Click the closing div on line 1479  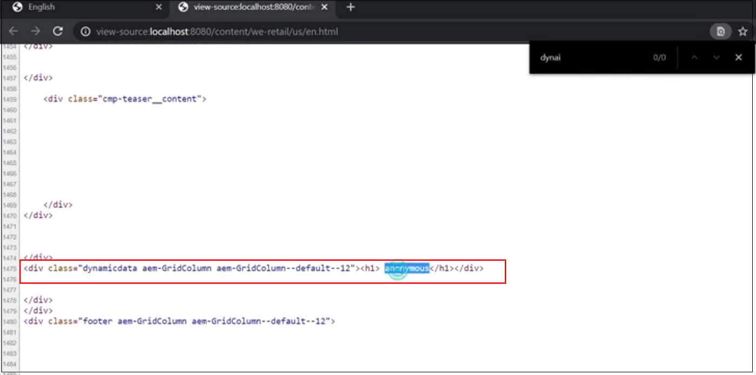tap(38, 311)
